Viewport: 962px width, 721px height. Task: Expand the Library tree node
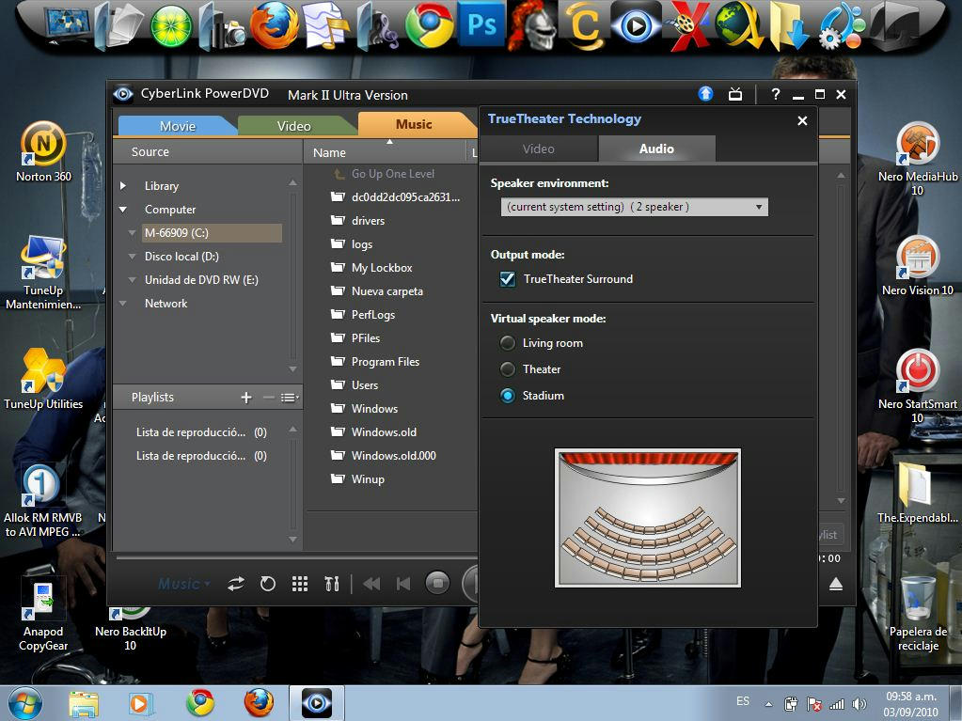tap(123, 186)
